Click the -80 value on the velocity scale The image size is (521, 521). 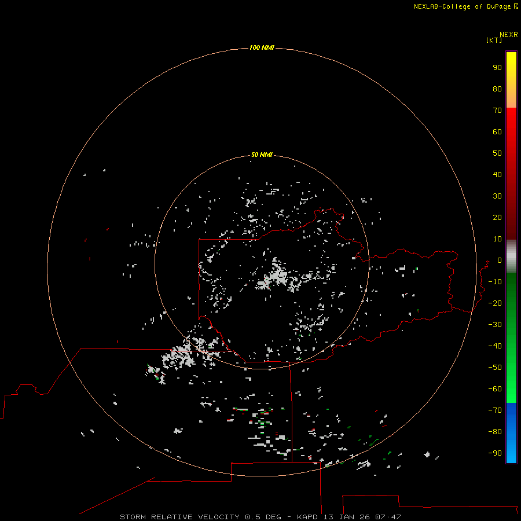495,432
